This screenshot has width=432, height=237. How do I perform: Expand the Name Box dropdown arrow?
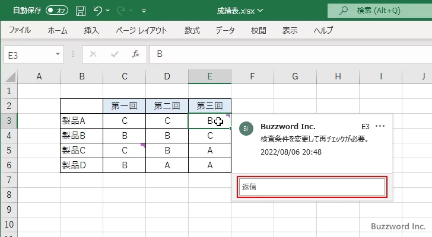pyautogui.click(x=58, y=54)
